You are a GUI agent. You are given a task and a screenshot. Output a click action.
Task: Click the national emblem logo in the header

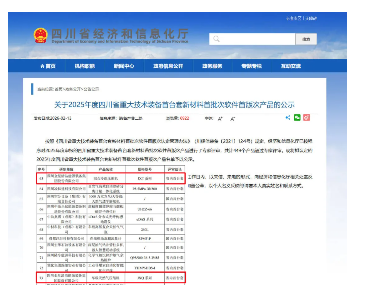click(x=40, y=36)
